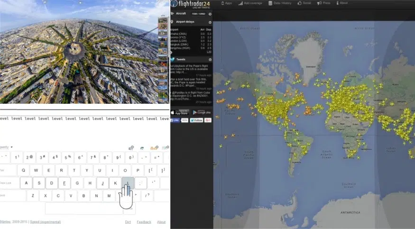Open the tweet mentioning @Pontifex flight
Image resolution: width=415 pixels, height=229 pixels.
(191, 96)
